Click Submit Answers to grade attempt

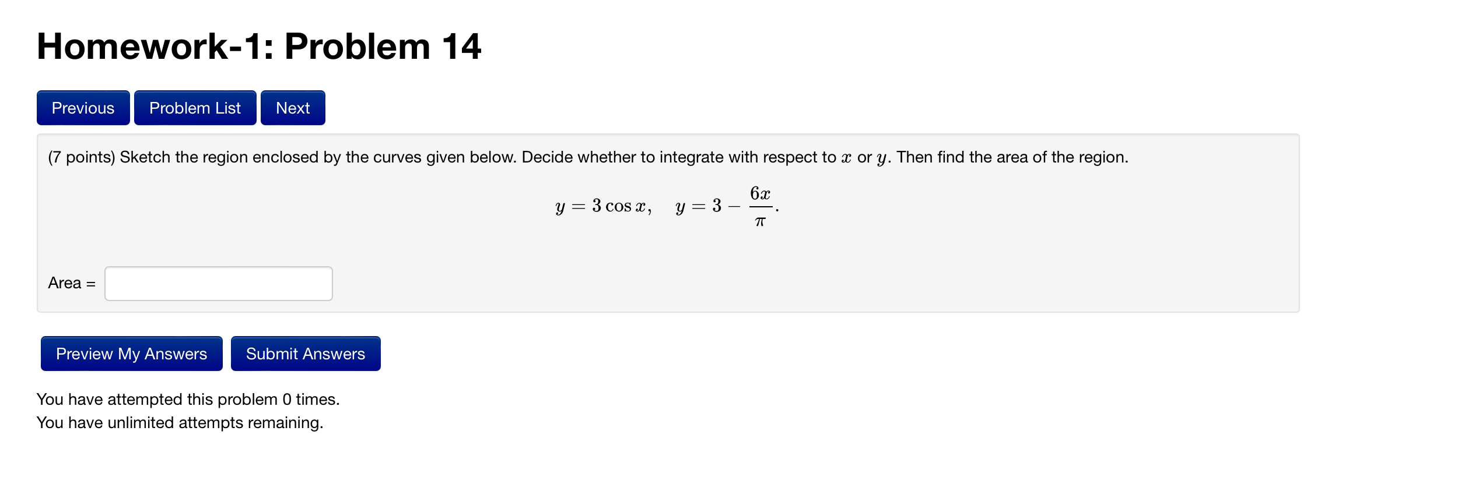(305, 354)
